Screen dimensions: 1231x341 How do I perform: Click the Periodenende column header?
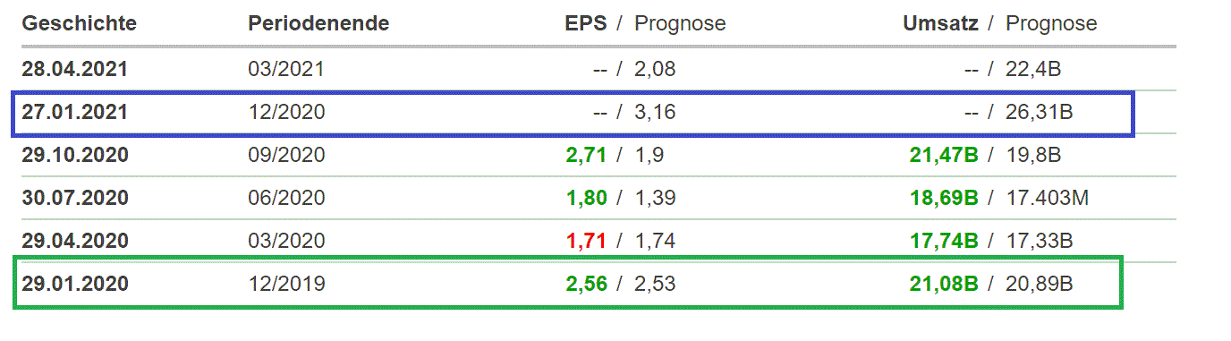point(318,23)
